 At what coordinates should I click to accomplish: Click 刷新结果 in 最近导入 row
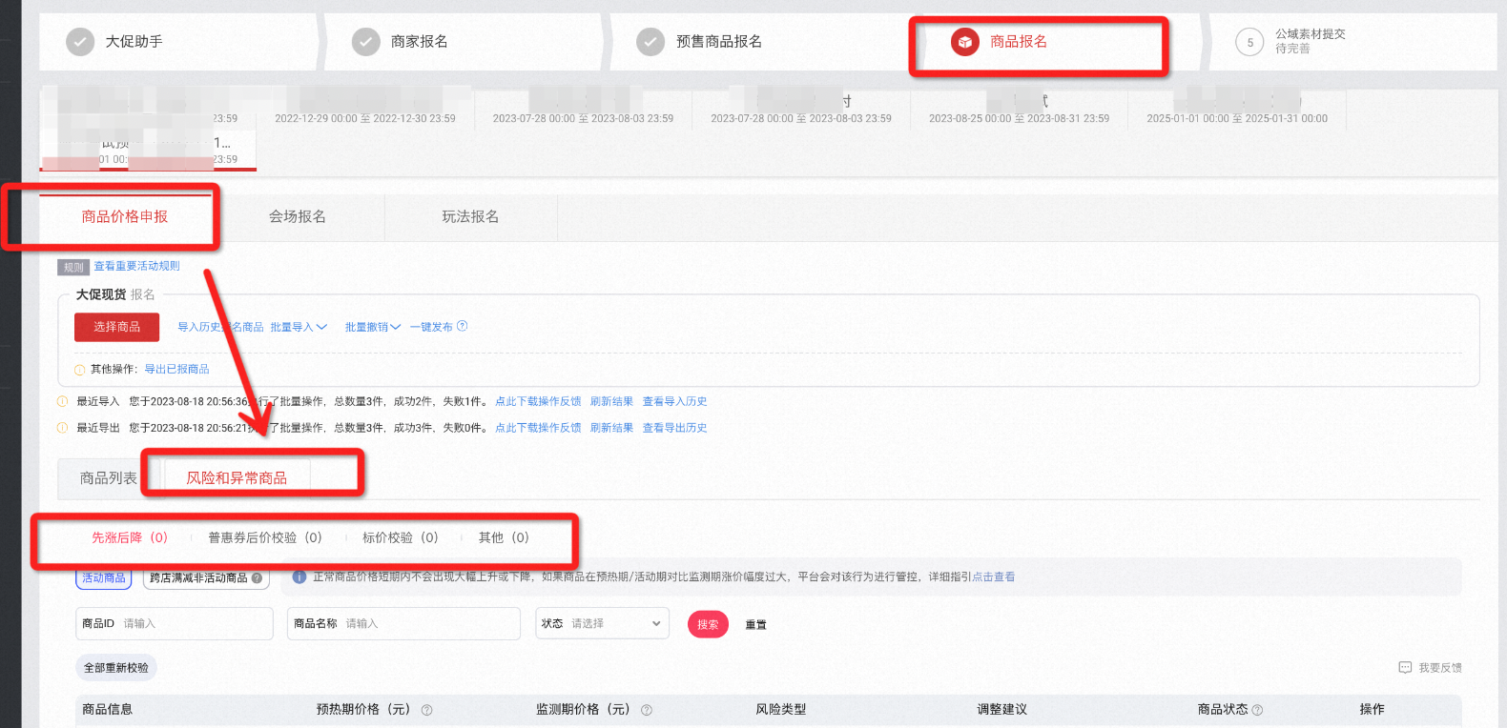(611, 401)
